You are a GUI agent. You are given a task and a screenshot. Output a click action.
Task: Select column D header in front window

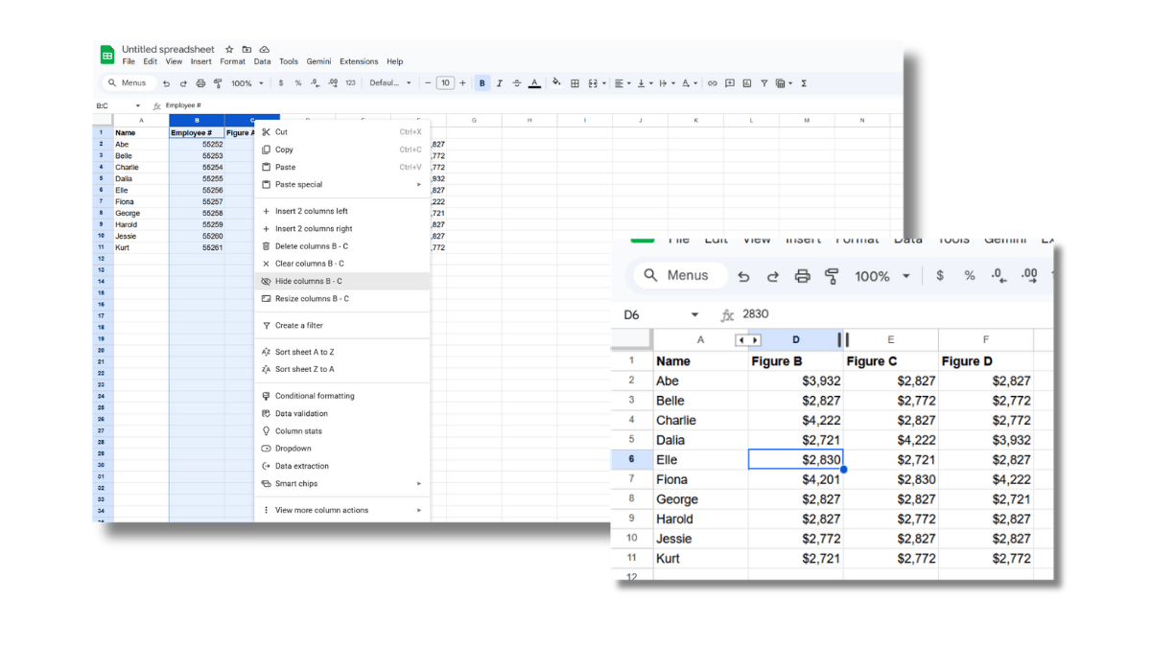(796, 339)
